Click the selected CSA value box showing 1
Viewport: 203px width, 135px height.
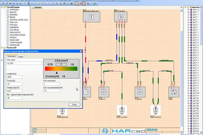pos(61,65)
